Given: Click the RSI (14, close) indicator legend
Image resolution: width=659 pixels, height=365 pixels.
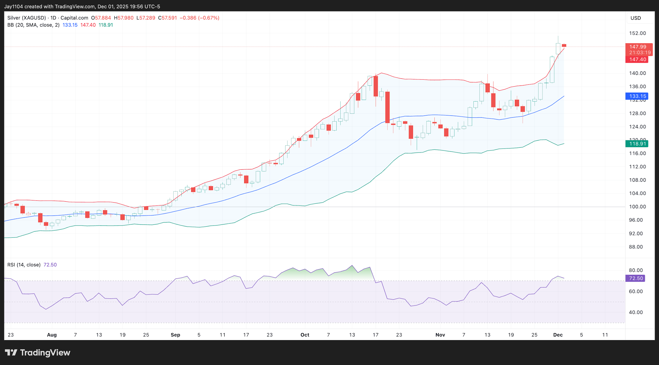Looking at the screenshot, I should tap(24, 265).
